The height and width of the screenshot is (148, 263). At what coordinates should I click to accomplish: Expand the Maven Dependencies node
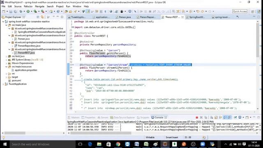[x=6, y=63]
